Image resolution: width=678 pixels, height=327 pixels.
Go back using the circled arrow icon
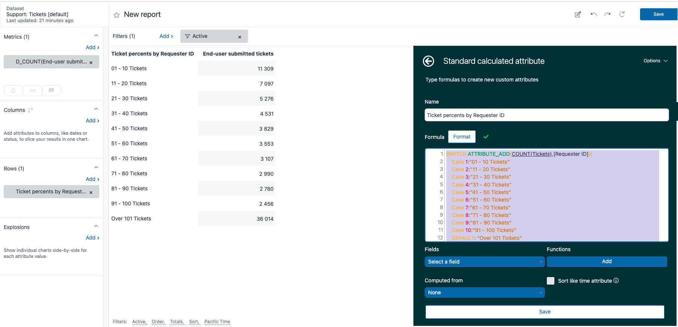tap(428, 61)
